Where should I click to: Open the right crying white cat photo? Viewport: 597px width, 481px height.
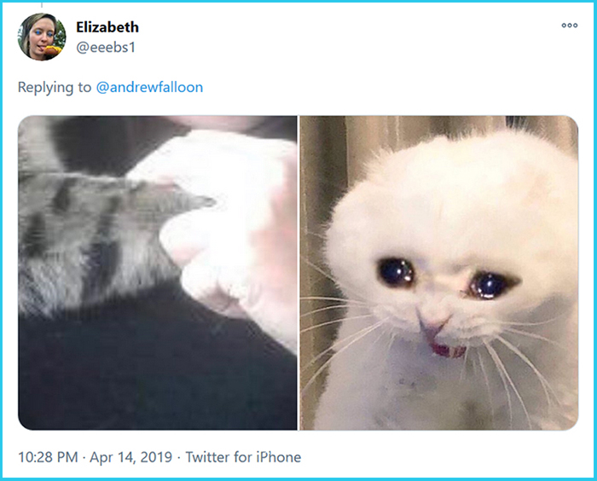pos(439,273)
